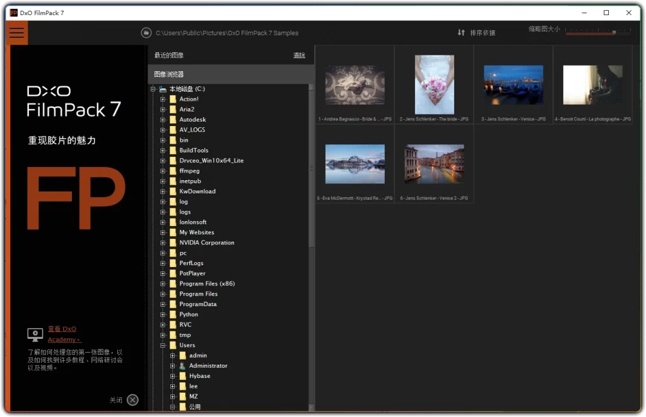
Task: Expand the BuildTools folder
Action: pyautogui.click(x=163, y=151)
